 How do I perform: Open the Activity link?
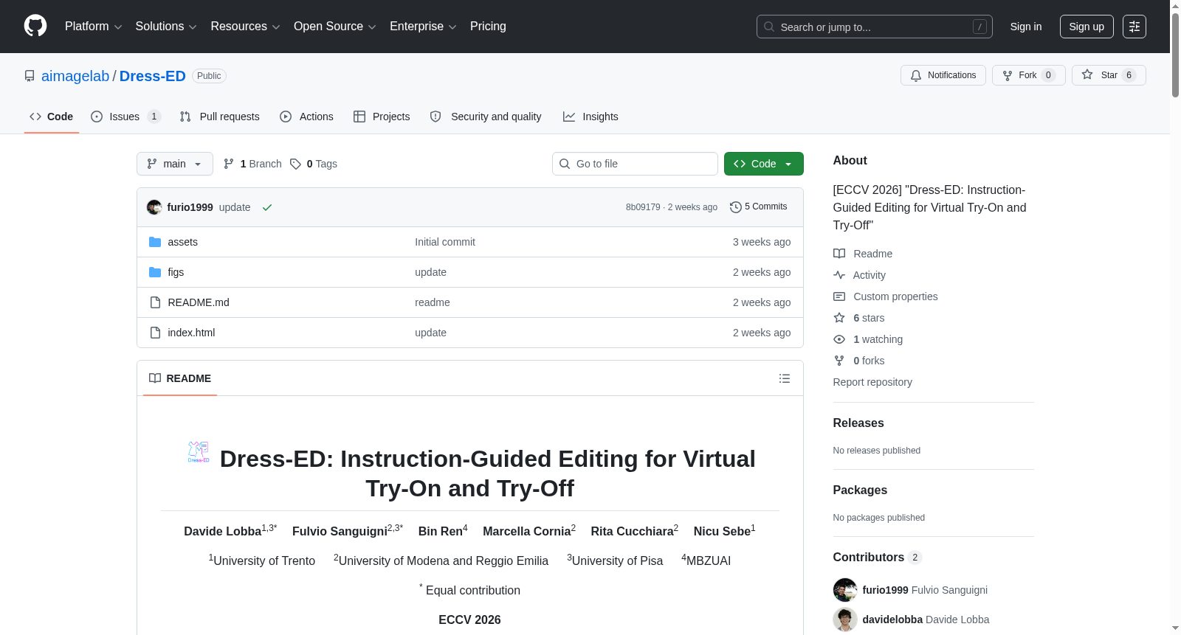(859, 275)
